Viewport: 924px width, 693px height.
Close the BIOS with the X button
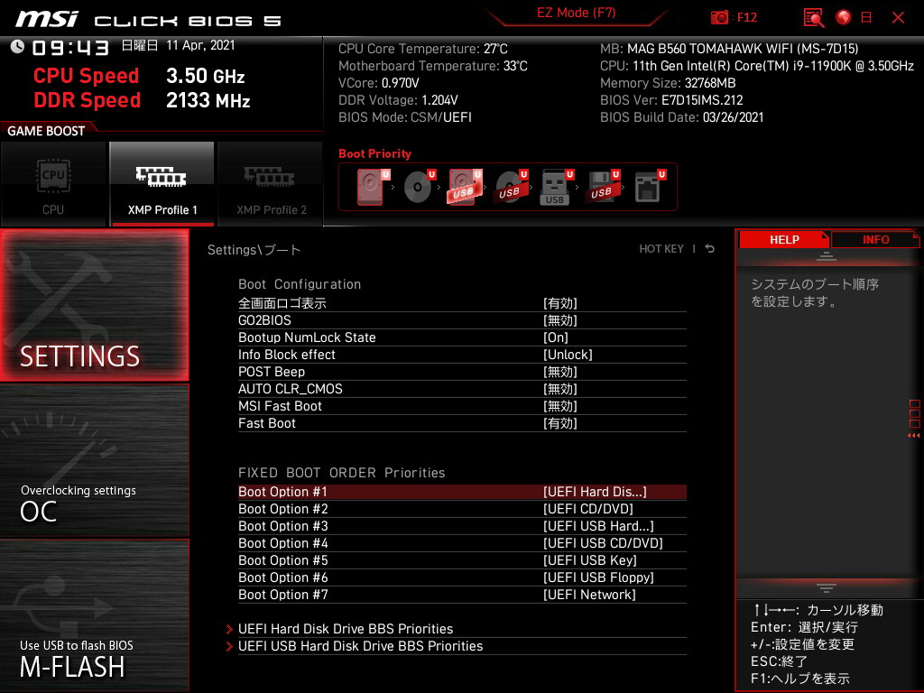click(x=898, y=18)
